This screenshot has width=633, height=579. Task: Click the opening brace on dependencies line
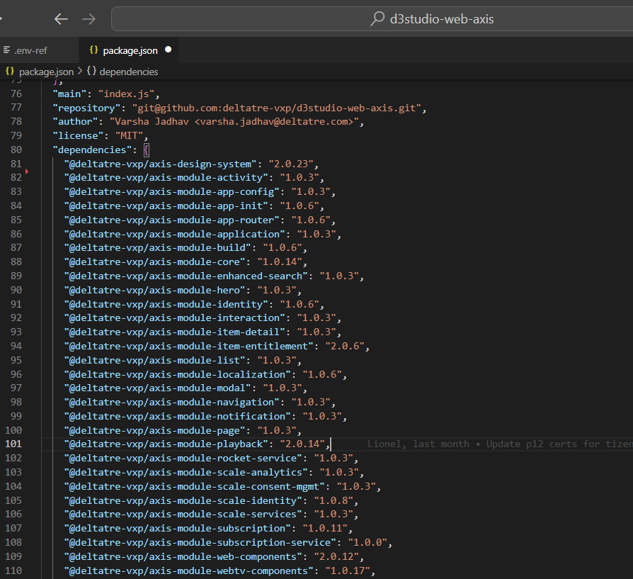146,150
